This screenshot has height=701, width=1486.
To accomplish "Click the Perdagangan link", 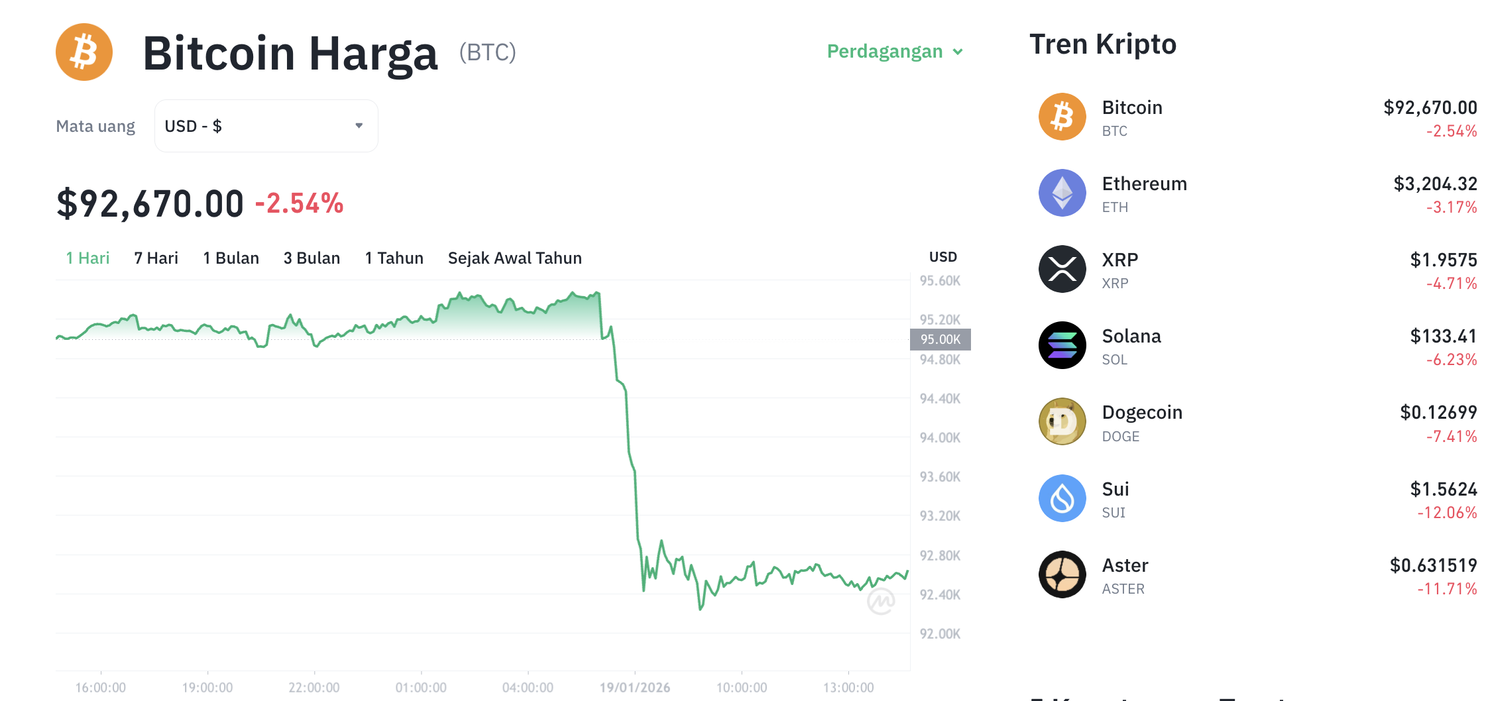I will [x=885, y=51].
